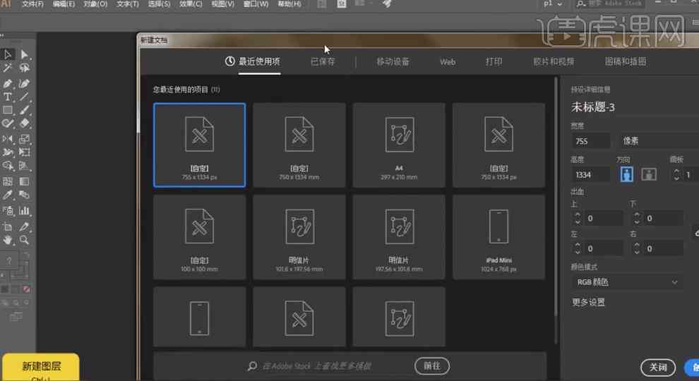The width and height of the screenshot is (699, 381).
Task: Click the None color swatch in toolbar
Action: [27, 289]
